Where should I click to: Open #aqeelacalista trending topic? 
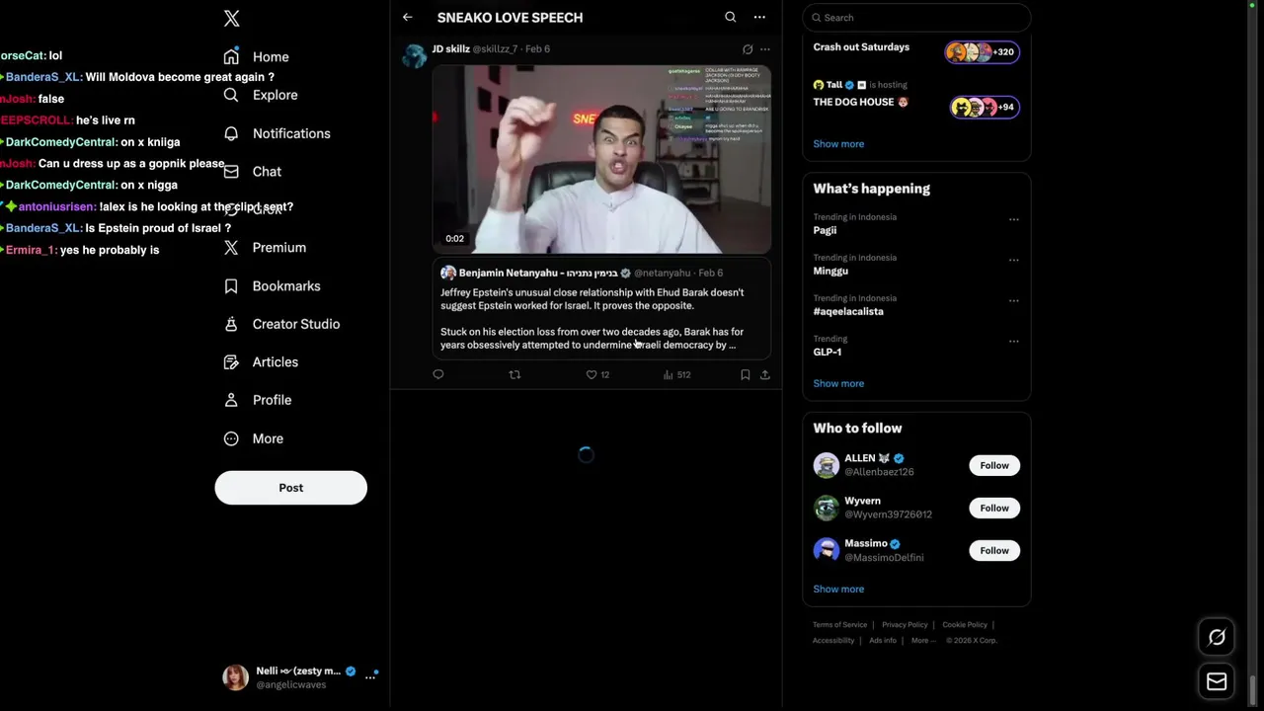(x=848, y=311)
